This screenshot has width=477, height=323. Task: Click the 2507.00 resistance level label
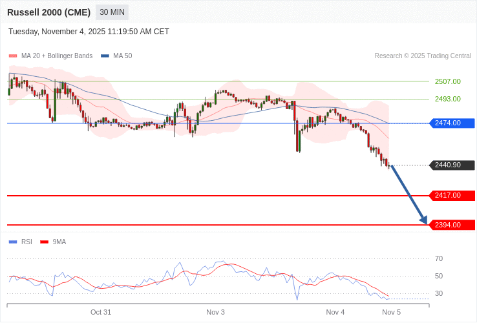pyautogui.click(x=447, y=81)
